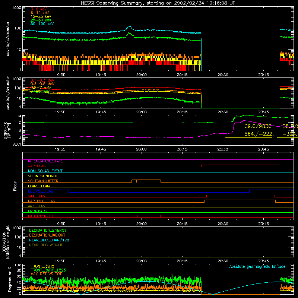Screen dimensions: 298x298
Task: Select the 'SAA_FLAG' flag label
Action: coord(37,196)
